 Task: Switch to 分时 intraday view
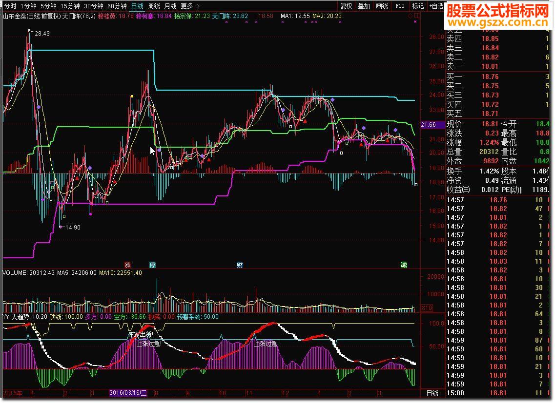pyautogui.click(x=10, y=6)
